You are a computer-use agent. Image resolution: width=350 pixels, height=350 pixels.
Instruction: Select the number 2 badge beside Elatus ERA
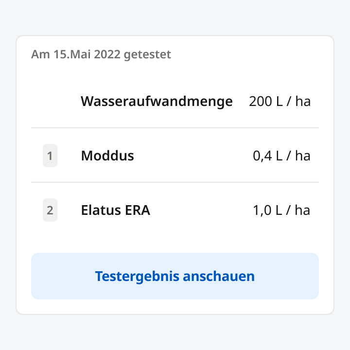point(50,210)
